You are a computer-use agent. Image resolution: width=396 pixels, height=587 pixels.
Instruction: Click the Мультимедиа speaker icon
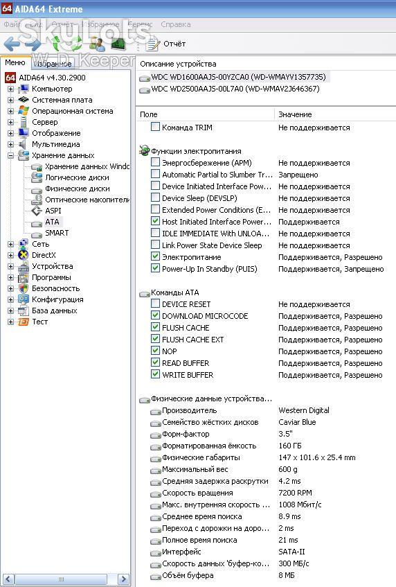click(24, 144)
